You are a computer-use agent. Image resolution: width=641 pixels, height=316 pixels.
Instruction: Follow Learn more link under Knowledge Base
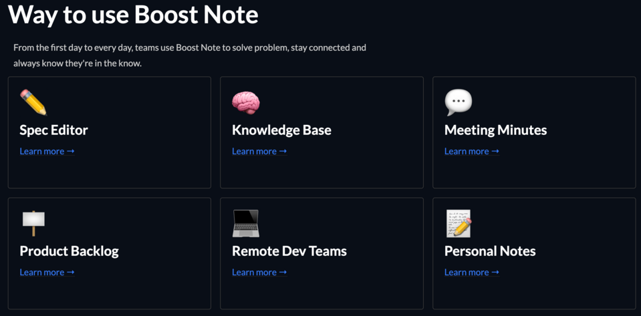point(259,152)
